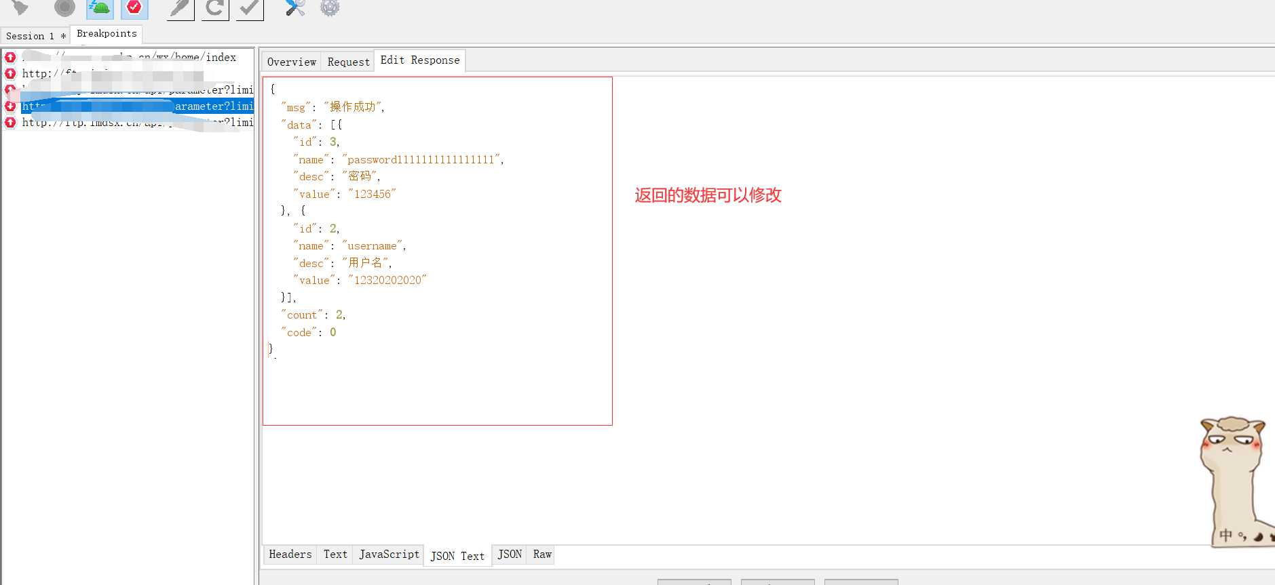
Task: Click red up-arrow icon of home/index row
Action: coord(10,58)
